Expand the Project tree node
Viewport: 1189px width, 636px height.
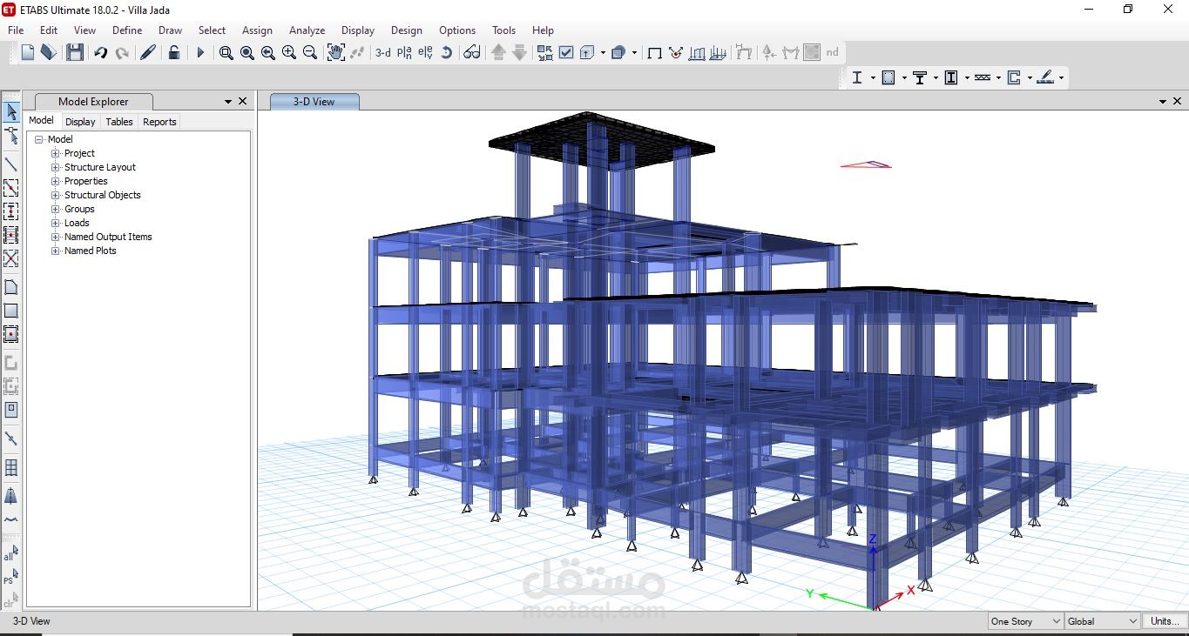pyautogui.click(x=56, y=153)
